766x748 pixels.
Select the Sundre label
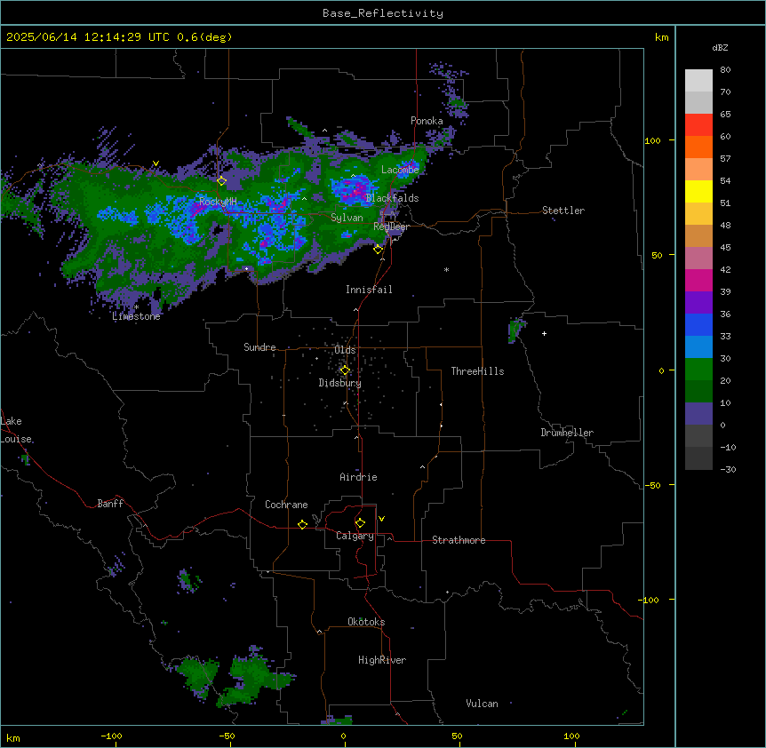[259, 347]
